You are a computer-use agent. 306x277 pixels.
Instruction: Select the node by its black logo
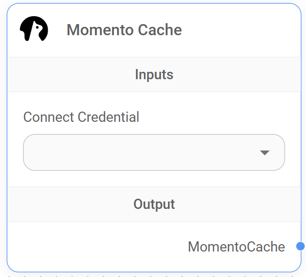point(34,29)
